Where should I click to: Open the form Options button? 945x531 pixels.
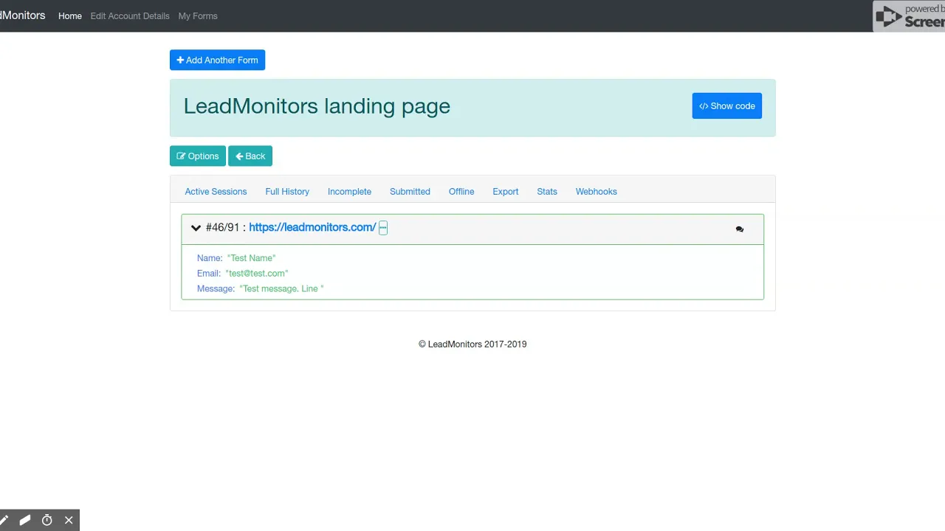pyautogui.click(x=198, y=156)
